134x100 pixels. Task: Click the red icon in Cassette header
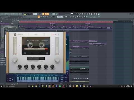(x=53, y=34)
